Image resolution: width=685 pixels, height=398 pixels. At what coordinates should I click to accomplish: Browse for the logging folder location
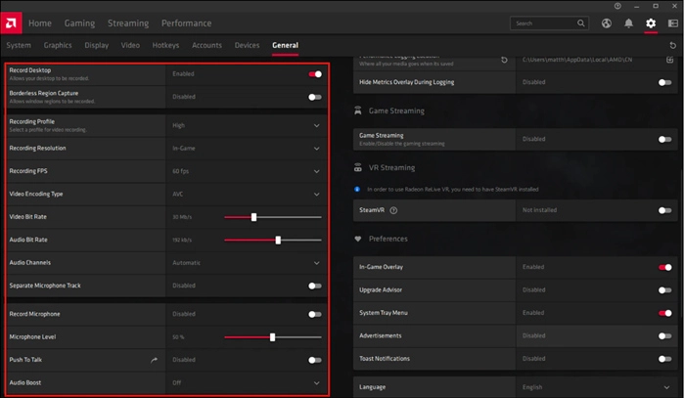670,61
